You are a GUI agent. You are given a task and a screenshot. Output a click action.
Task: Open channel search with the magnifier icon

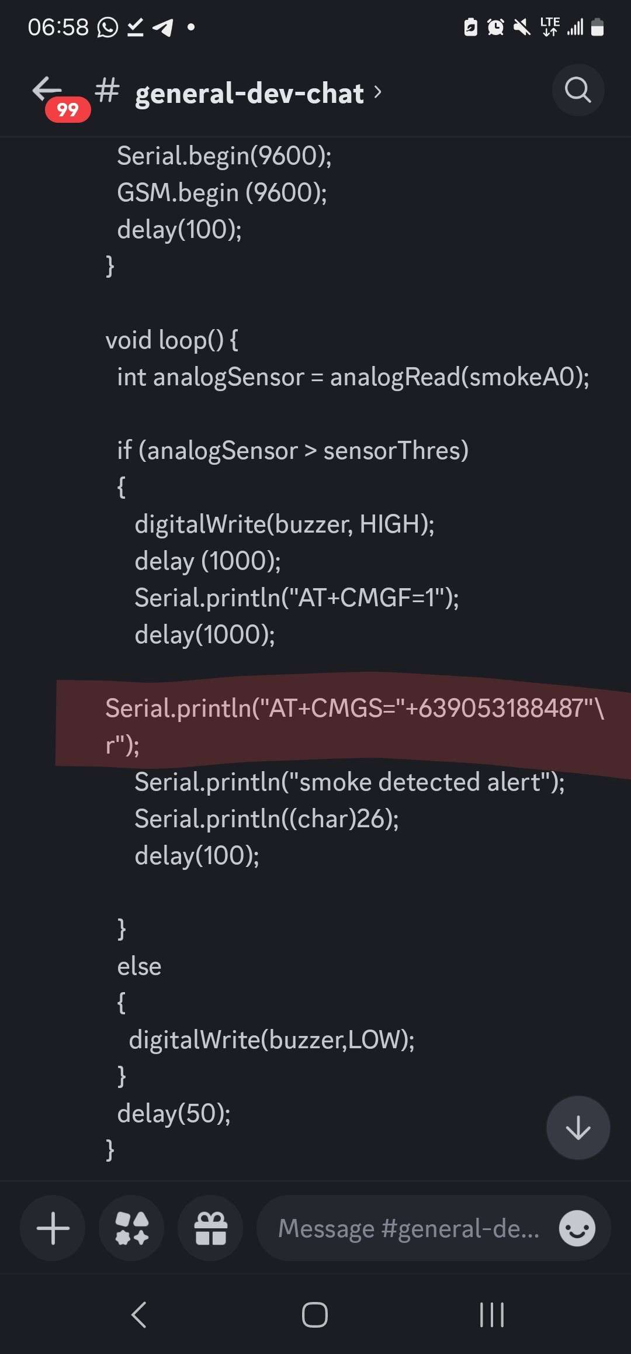click(578, 90)
